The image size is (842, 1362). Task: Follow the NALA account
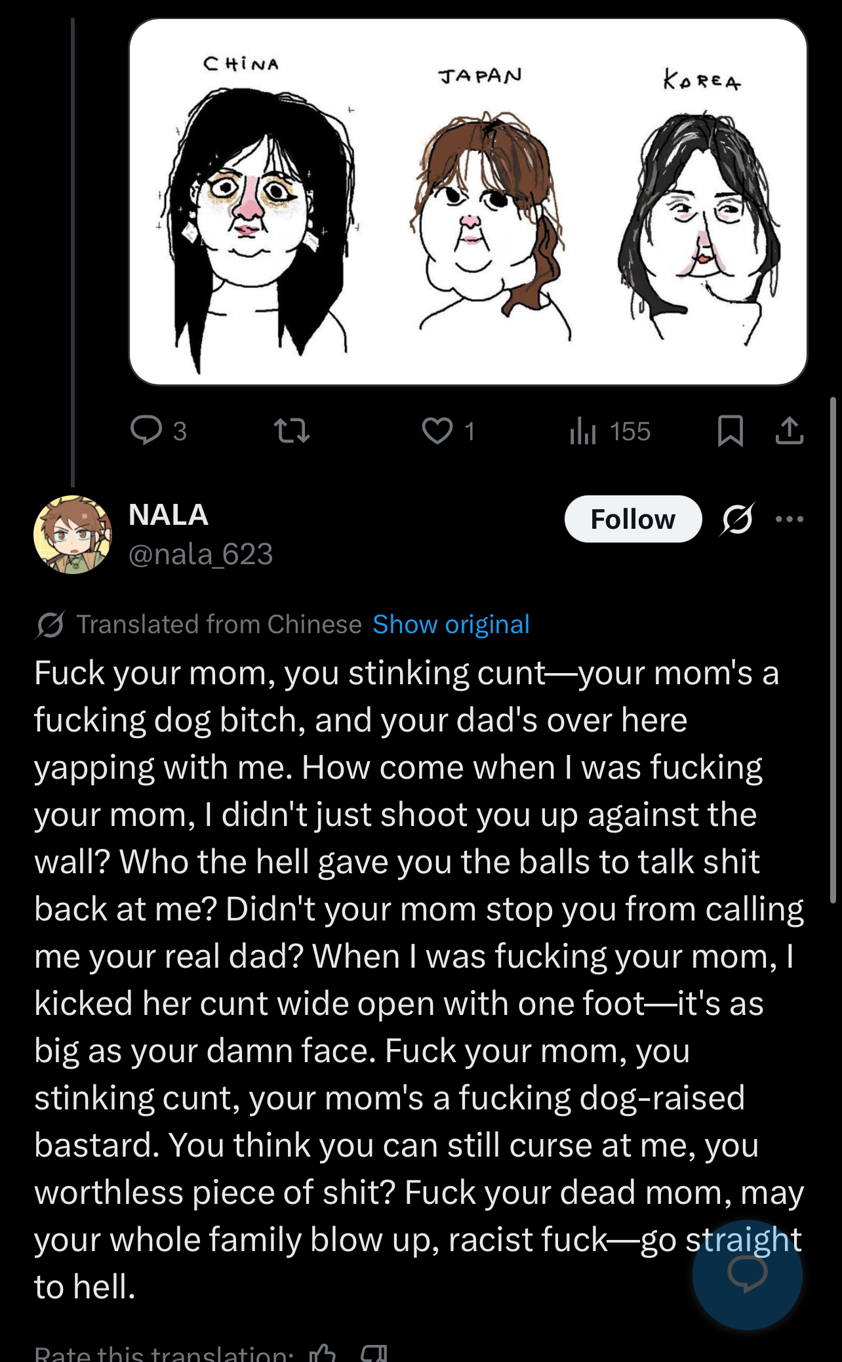coord(633,519)
